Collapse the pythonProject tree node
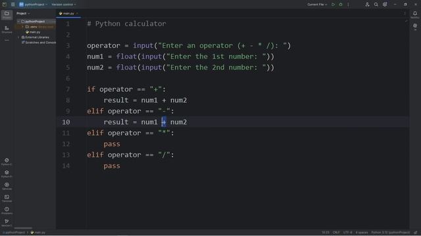Viewport: 421px width, 236px height. pos(18,22)
